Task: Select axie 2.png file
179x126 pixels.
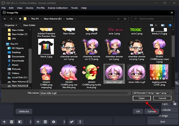Action: click(137, 32)
